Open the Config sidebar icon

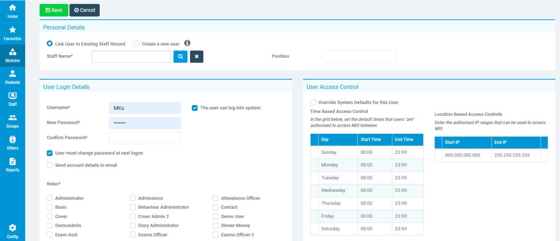12,229
